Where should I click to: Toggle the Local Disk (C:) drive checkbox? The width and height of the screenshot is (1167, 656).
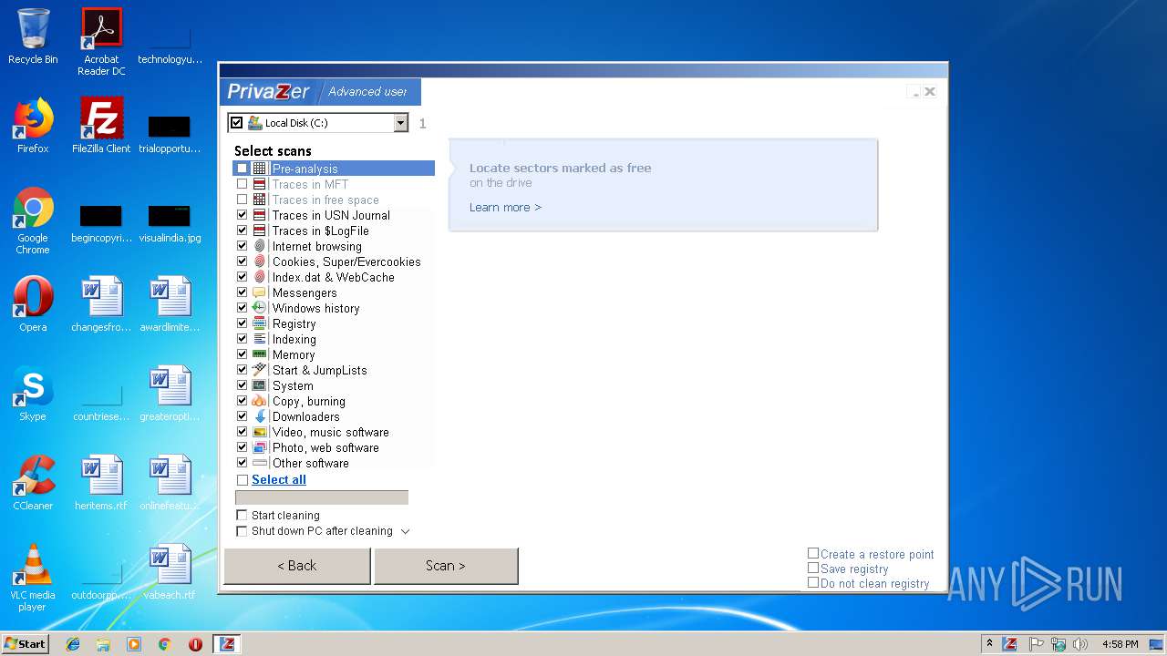(237, 123)
